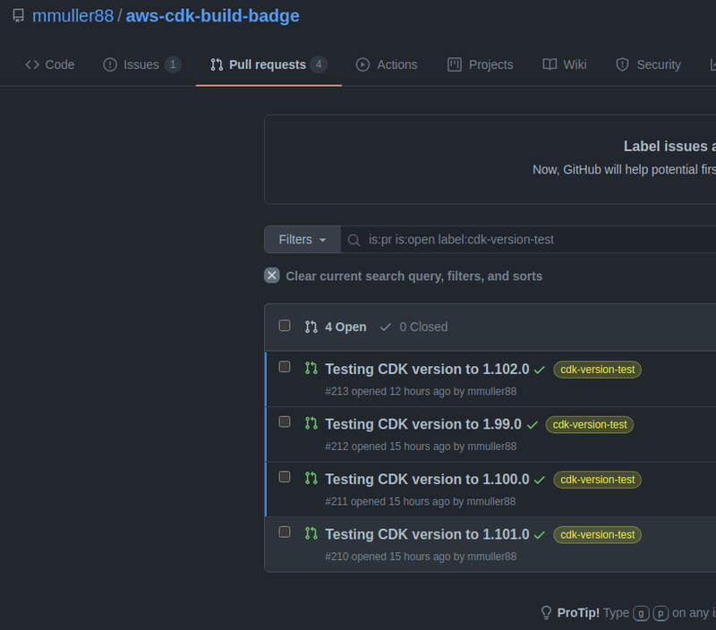This screenshot has width=716, height=630.
Task: Click the '15 hours ago' timestamp on PR #212
Action: pyautogui.click(x=420, y=447)
